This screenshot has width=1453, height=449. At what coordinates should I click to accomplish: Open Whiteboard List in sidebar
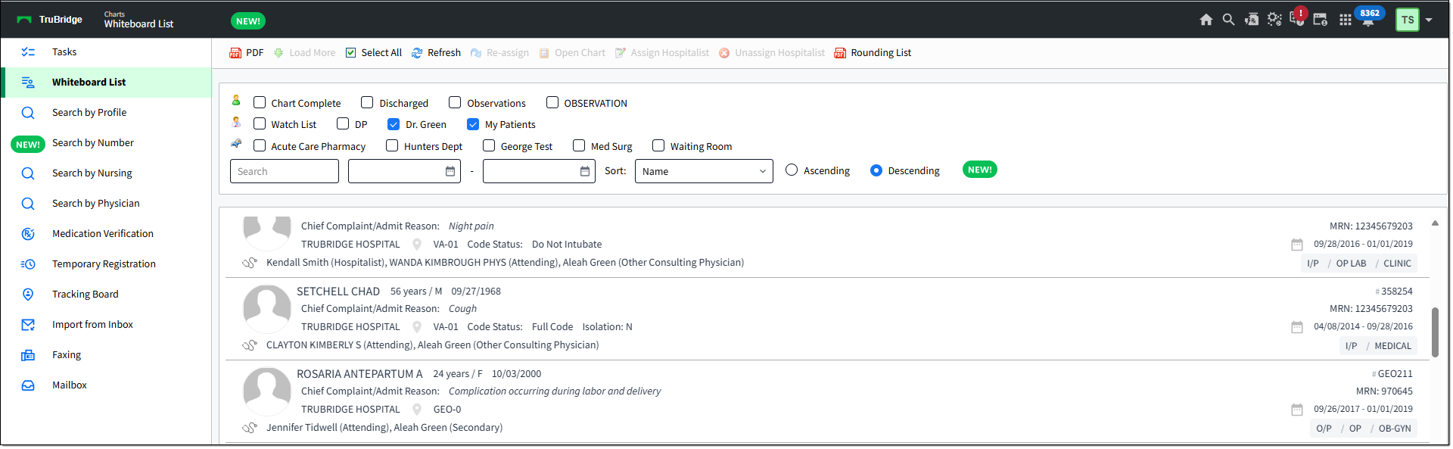(106, 83)
